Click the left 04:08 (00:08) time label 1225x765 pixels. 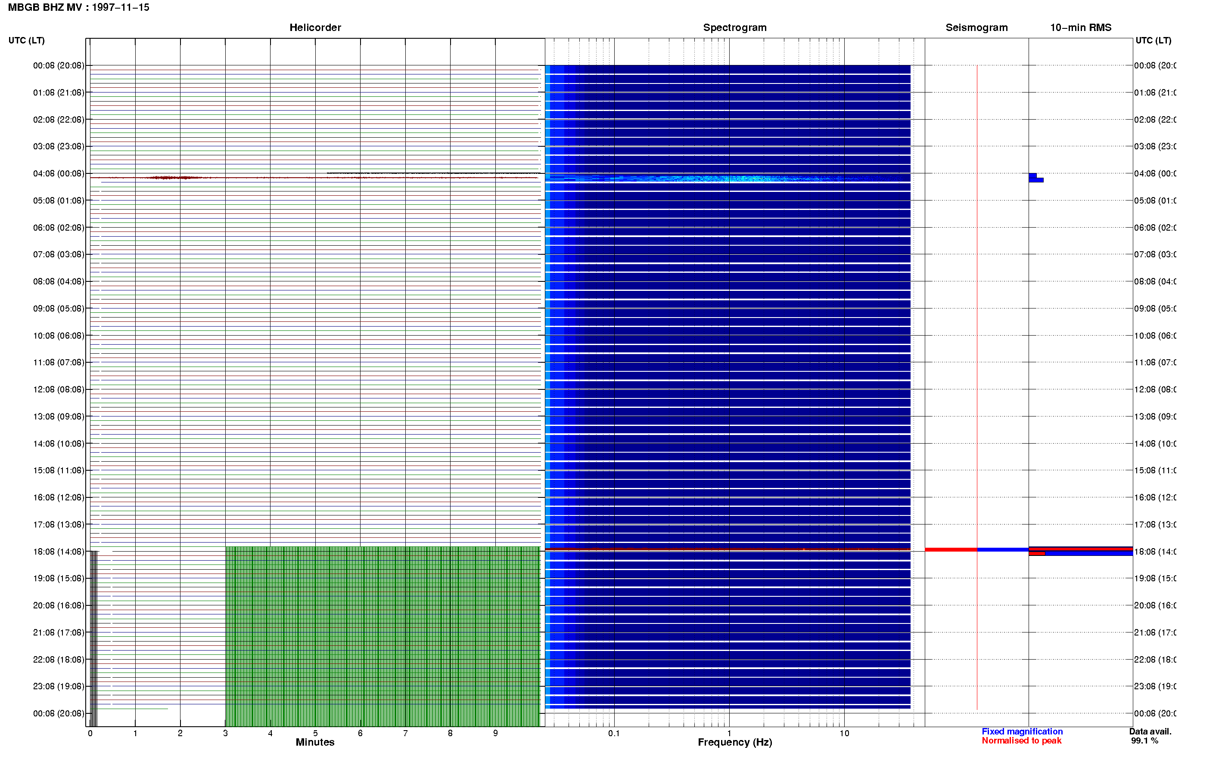pyautogui.click(x=59, y=173)
